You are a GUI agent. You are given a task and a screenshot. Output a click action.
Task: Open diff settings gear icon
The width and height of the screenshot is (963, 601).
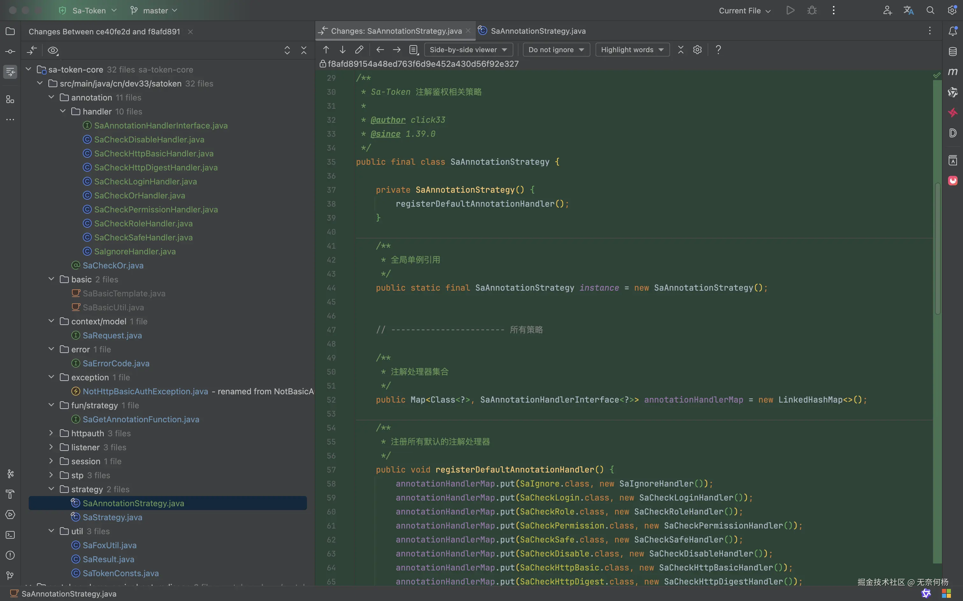(x=697, y=50)
